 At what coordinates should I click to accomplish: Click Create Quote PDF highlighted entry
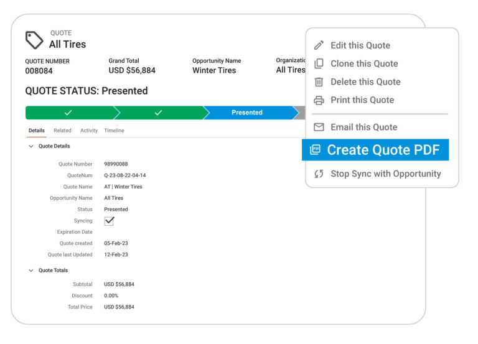pyautogui.click(x=375, y=149)
